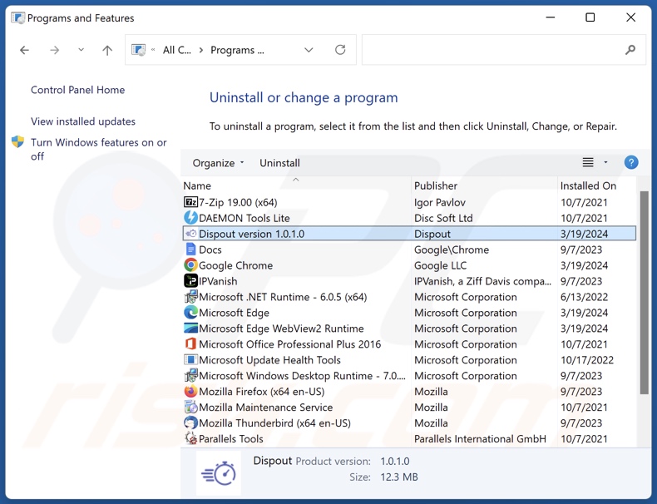Screen dimensions: 657x504
Task: Click the 7-Zip program icon
Action: pos(190,202)
